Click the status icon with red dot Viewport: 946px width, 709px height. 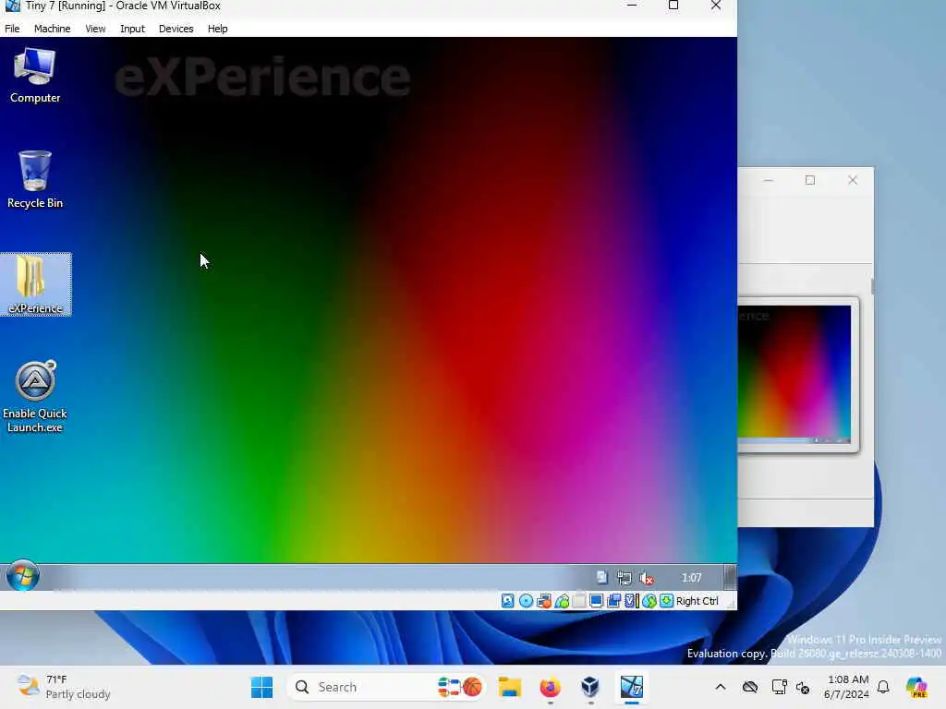544,600
